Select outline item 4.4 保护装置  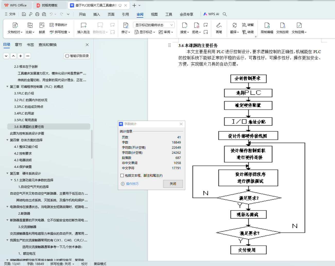tap(23, 167)
